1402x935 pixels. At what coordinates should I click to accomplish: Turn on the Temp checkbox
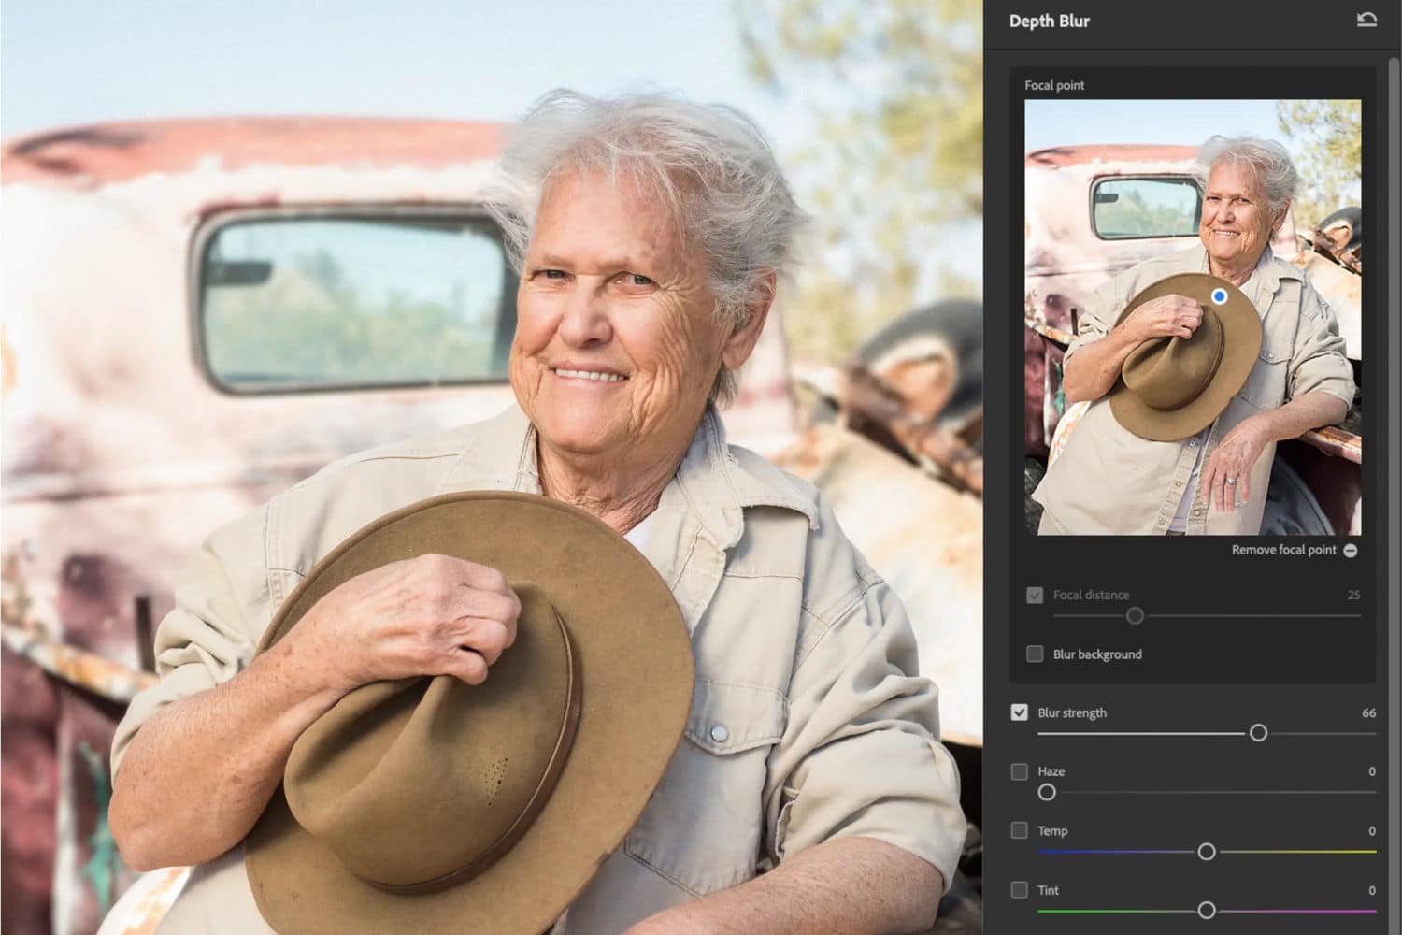[1020, 830]
